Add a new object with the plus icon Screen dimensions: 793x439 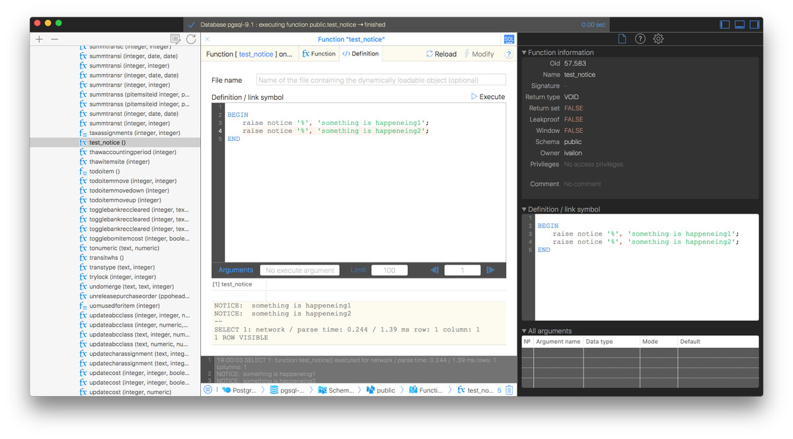(x=39, y=39)
